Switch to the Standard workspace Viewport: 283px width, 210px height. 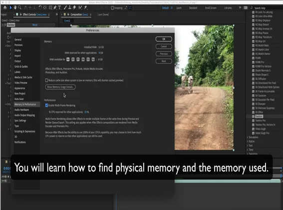(193, 8)
